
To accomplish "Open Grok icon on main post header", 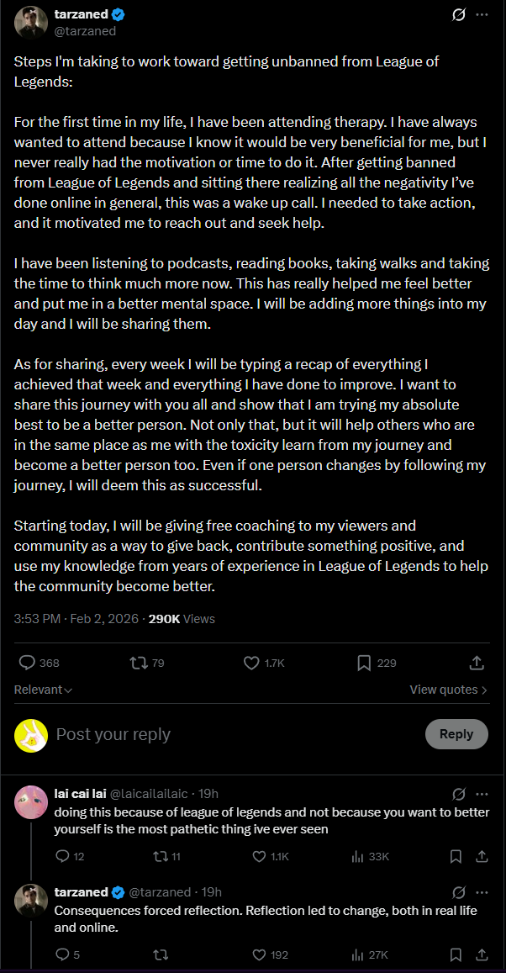I will point(458,15).
